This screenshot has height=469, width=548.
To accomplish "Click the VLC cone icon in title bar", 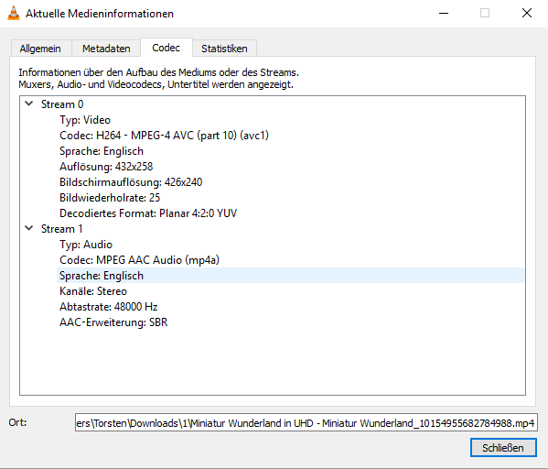I will (x=14, y=14).
